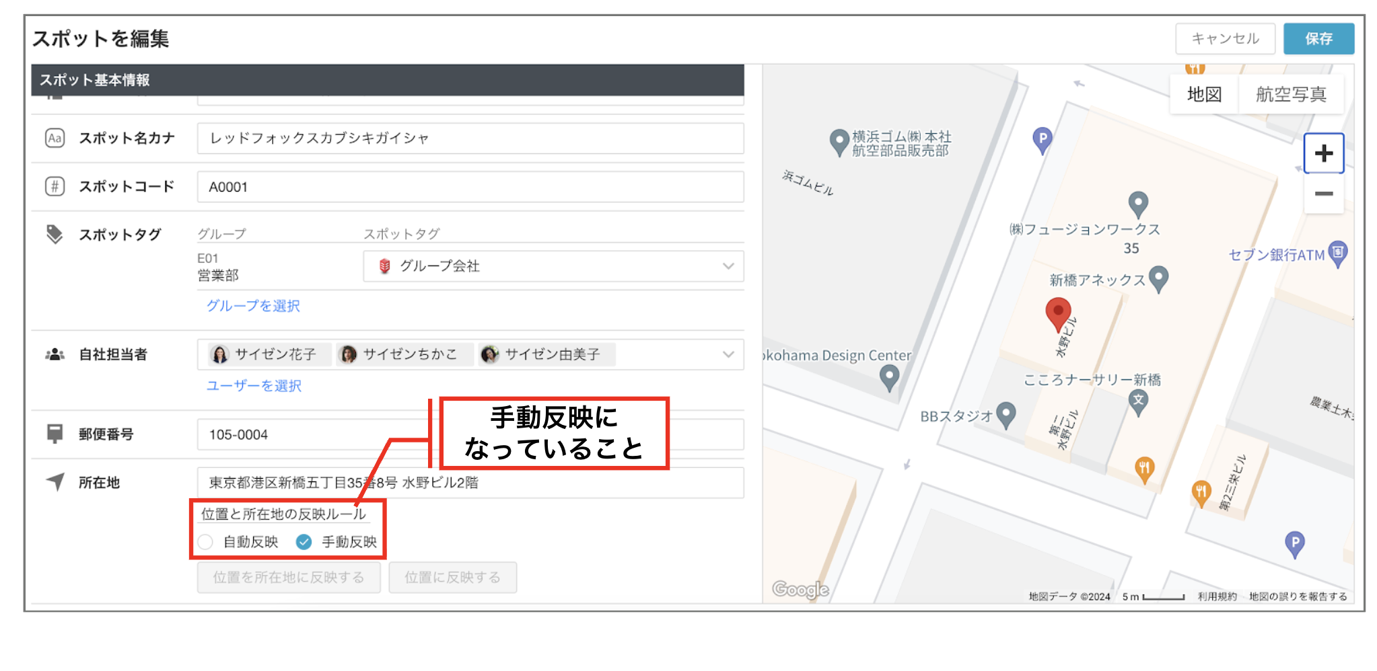Click the セブン銀行ATM map marker
Image resolution: width=1377 pixels, height=671 pixels.
[x=1338, y=253]
